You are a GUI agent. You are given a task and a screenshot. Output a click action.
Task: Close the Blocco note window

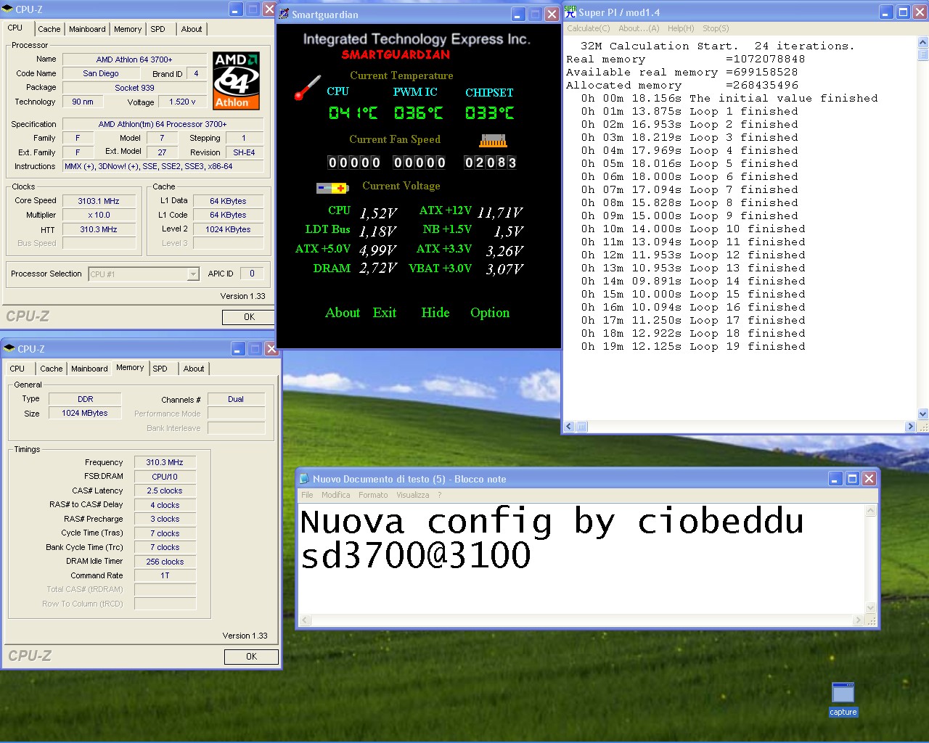pyautogui.click(x=869, y=479)
